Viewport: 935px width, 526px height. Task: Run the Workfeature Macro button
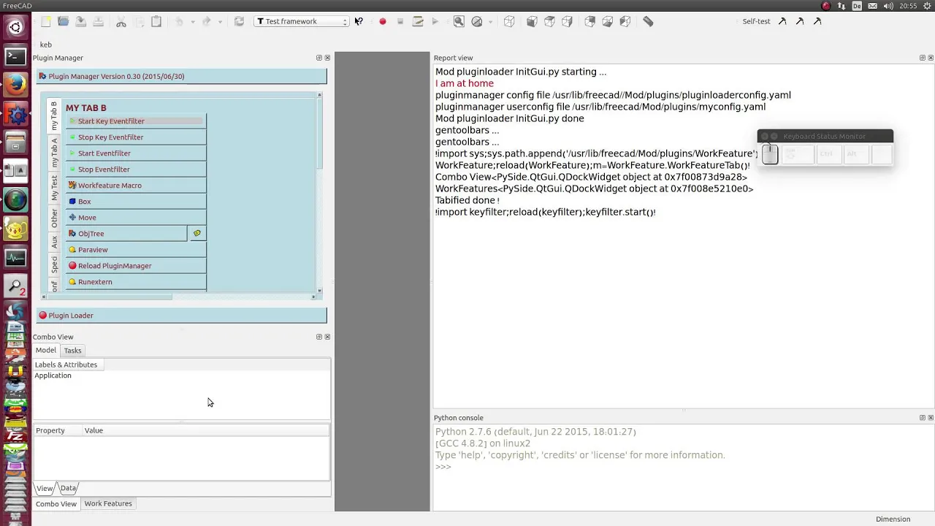coord(136,186)
